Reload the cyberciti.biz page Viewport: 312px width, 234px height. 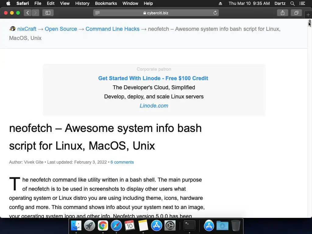215,13
